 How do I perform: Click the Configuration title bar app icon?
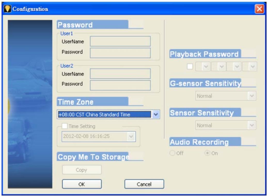[x=7, y=9]
